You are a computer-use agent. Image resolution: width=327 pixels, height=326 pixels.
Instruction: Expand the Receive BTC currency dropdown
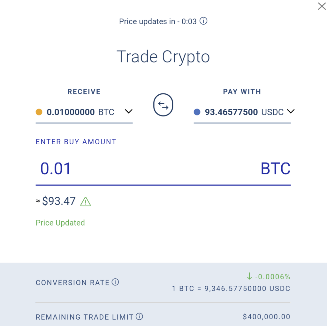[x=129, y=111]
